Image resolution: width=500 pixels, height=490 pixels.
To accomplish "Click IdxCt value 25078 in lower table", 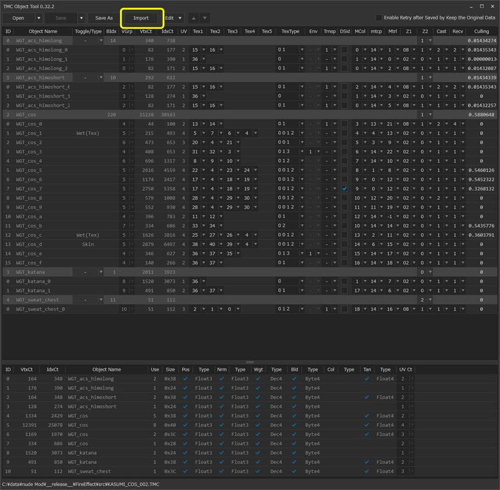I will click(x=55, y=425).
